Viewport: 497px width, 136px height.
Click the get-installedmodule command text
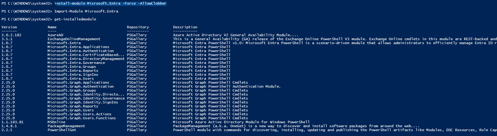point(75,19)
